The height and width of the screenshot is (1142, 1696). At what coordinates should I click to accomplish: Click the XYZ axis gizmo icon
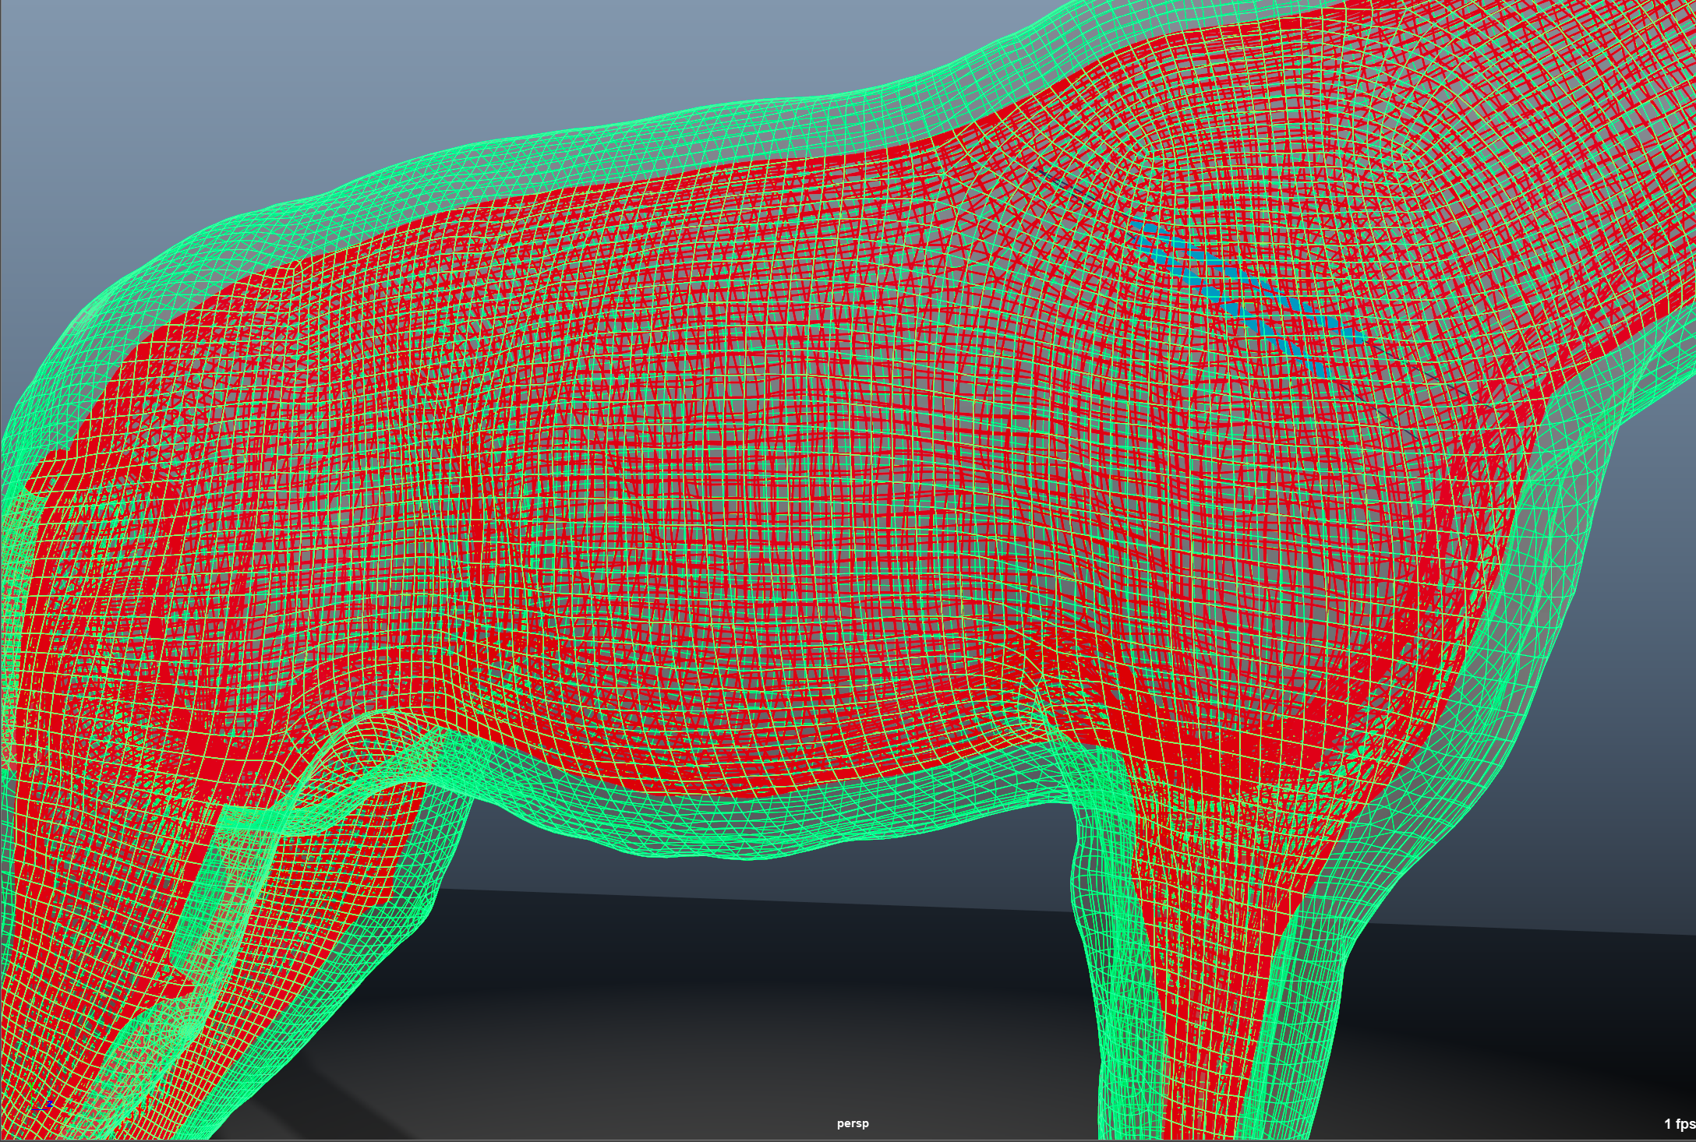45,1106
